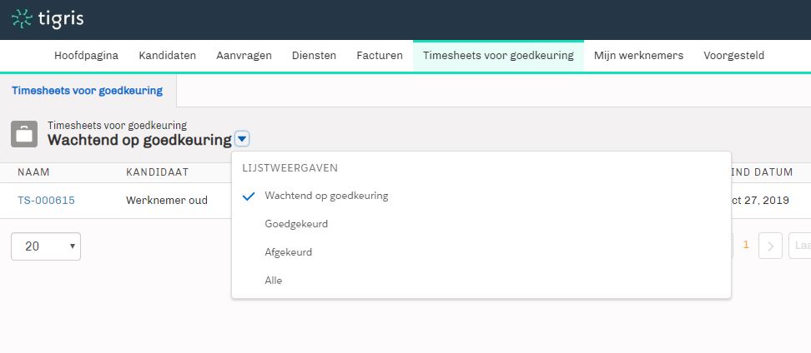
Task: Click the NAAM column header
Action: coord(33,172)
